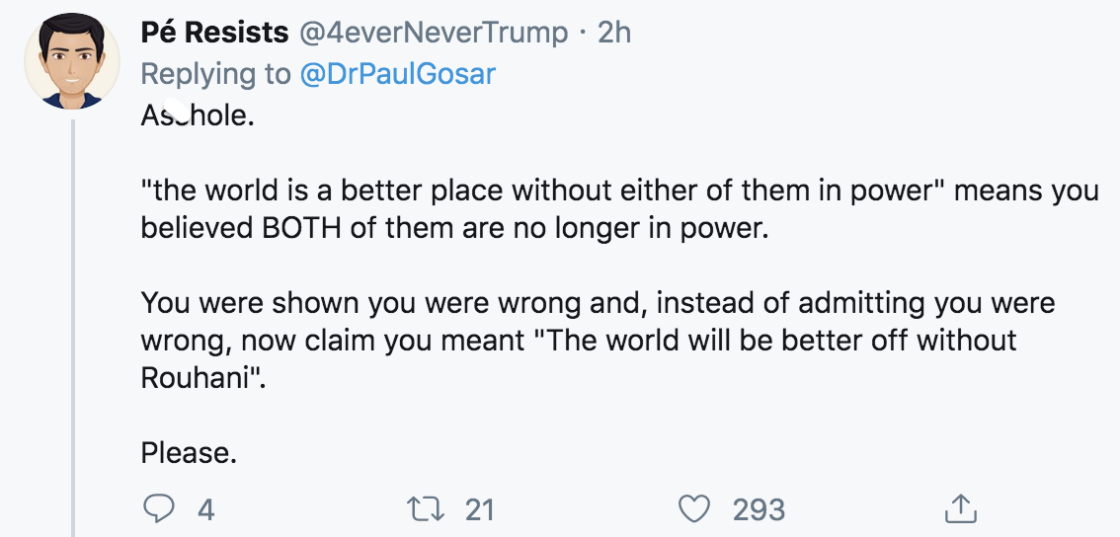Open the Pé Resists profile avatar
This screenshot has width=1120, height=537.
72,63
